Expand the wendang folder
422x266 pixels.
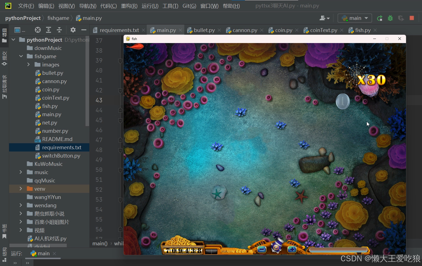tap(21, 205)
